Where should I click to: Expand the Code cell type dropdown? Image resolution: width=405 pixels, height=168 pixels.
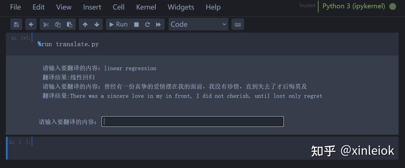[x=198, y=24]
